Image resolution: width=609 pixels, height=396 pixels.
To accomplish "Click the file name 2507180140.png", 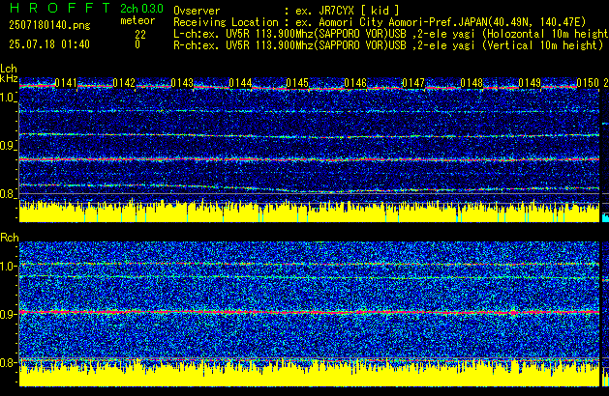I will click(x=49, y=25).
